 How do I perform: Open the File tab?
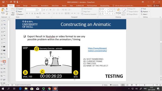coord(3,6)
